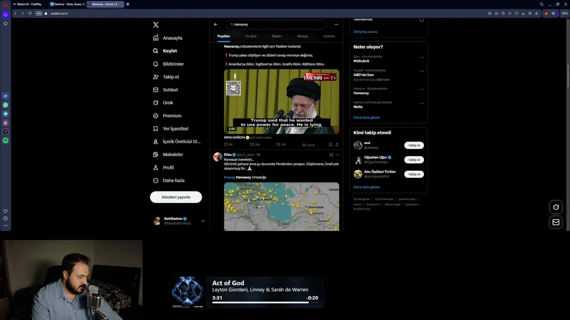
Task: Open Grok from the sidebar
Action: click(163, 103)
